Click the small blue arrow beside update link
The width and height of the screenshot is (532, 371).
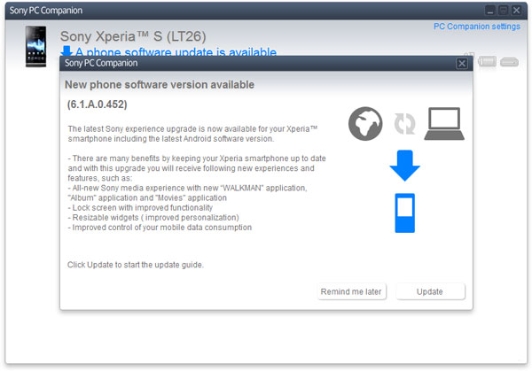point(66,51)
